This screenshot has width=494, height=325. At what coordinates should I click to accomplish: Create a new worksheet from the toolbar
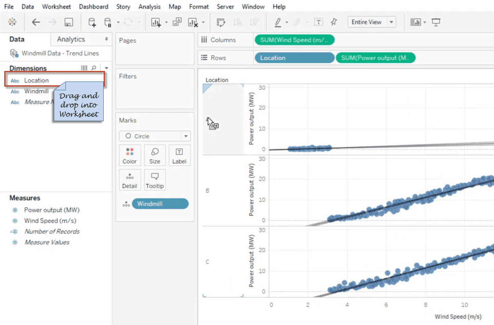coord(155,22)
